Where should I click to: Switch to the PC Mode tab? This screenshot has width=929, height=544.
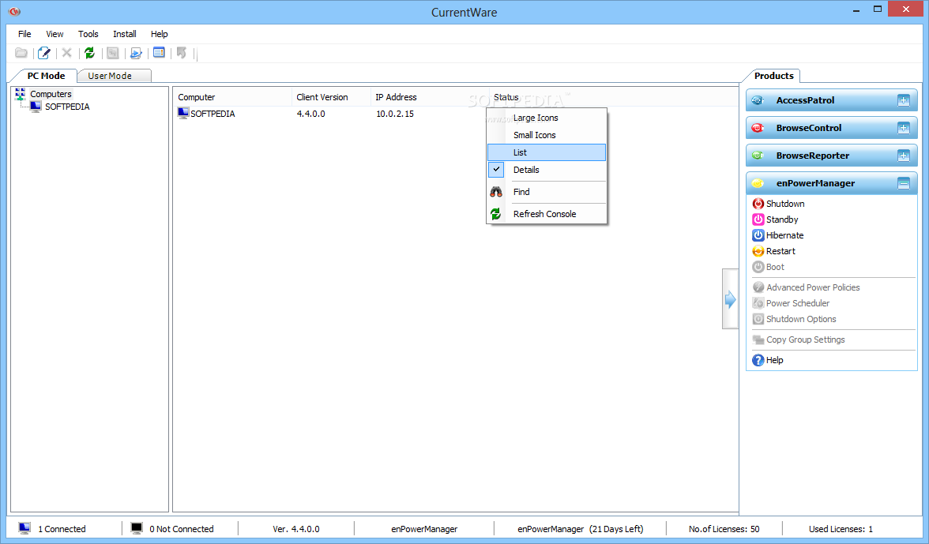point(46,76)
